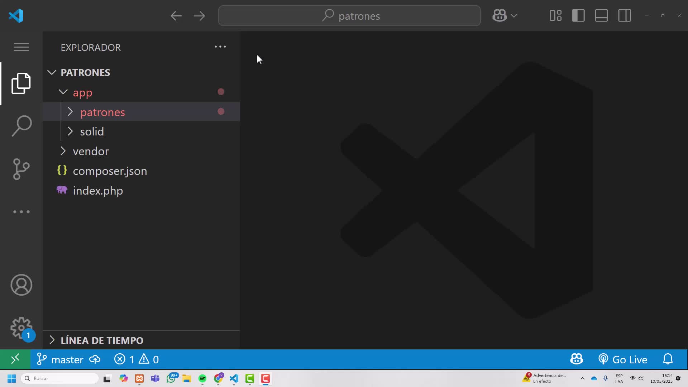Open problems panel via error count
Screen dimensions: 688x387
coord(124,359)
